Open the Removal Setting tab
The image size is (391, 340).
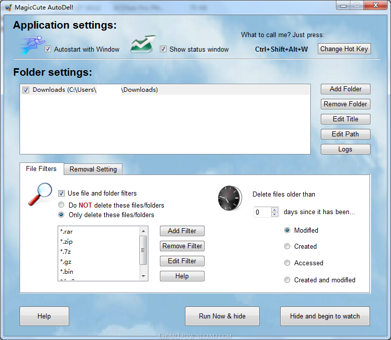point(93,169)
